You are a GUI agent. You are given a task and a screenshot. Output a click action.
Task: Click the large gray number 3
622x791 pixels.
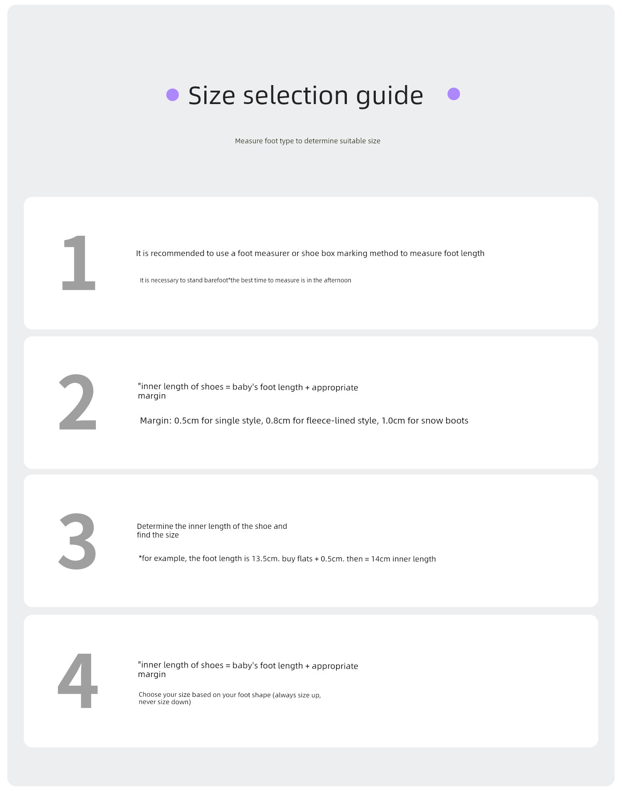(x=77, y=541)
